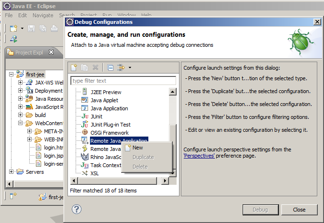324x223 pixels.
Task: Click the Debug button
Action: point(260,210)
